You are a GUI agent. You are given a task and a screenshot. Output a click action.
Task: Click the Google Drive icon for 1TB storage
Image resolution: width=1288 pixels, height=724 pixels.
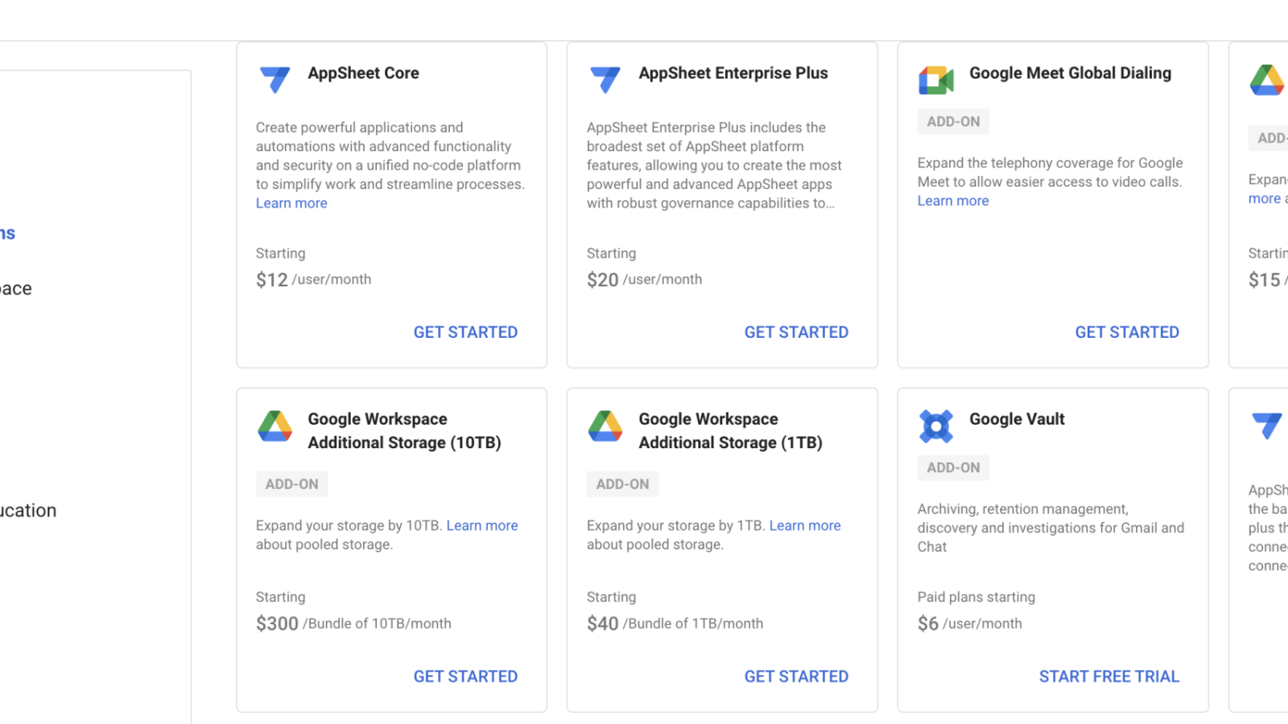(x=605, y=426)
